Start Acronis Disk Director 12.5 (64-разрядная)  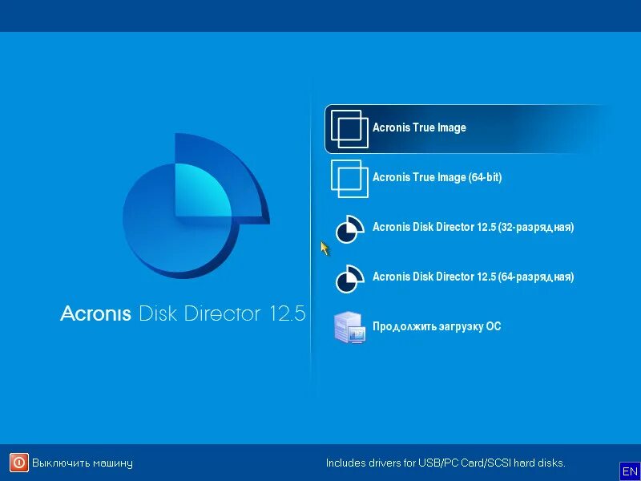tap(473, 277)
